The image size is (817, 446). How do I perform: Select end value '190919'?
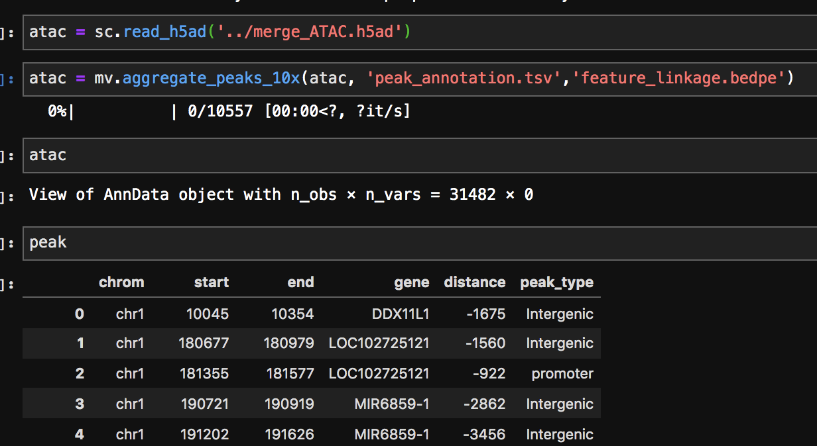[289, 404]
